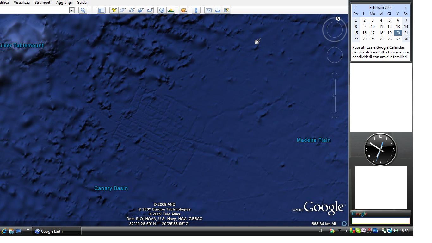Click the move joystick circle
Screen dimensions: 432x243
[x=334, y=55]
